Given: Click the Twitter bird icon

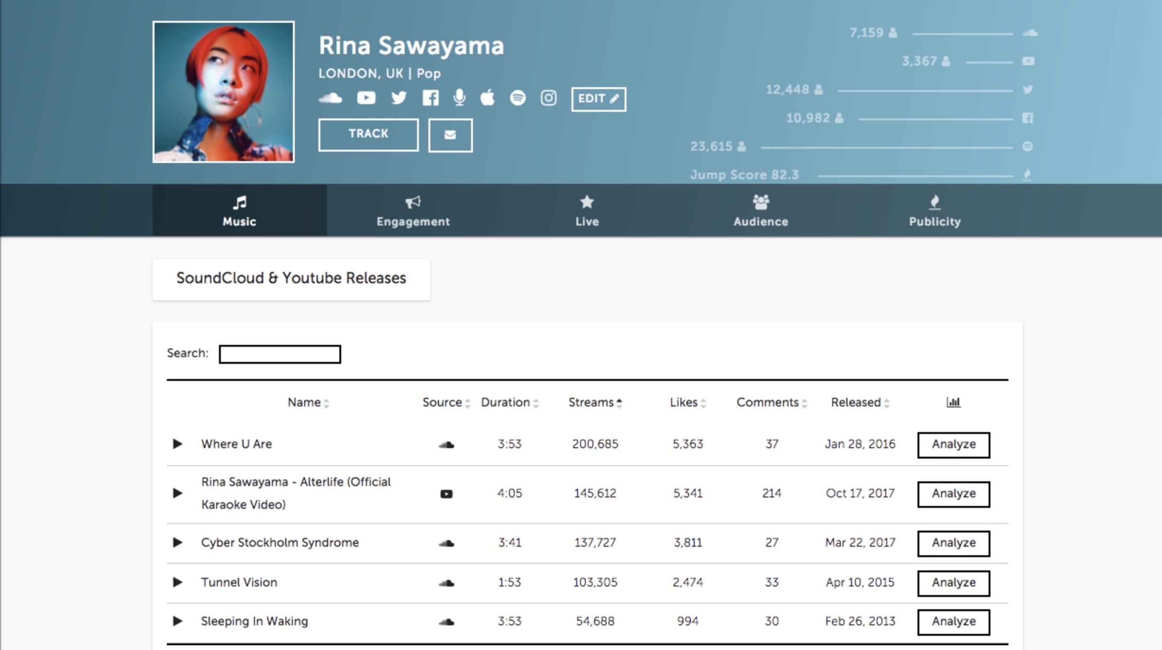Looking at the screenshot, I should 399,98.
